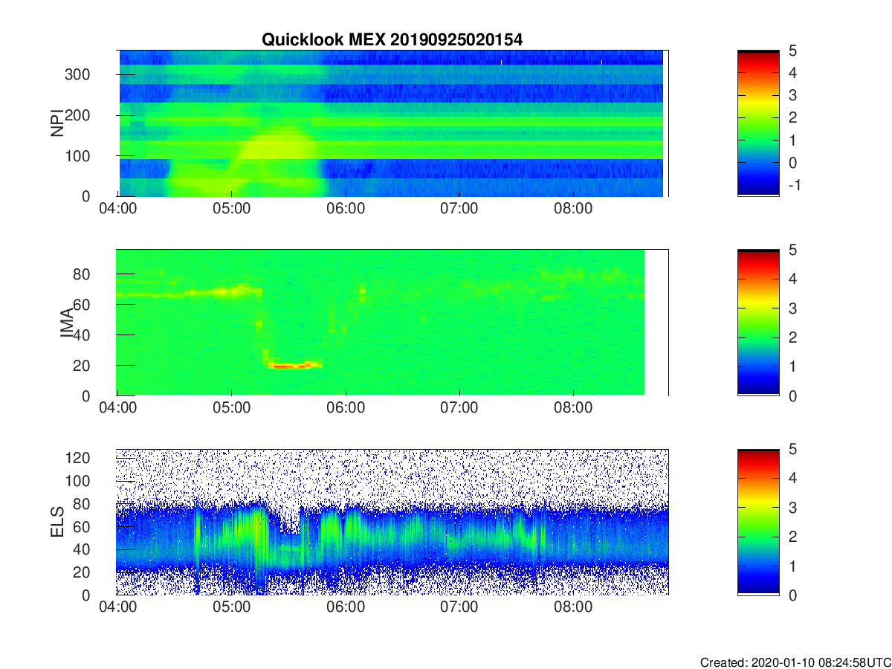
Task: Click "04:00" on the NPI time axis
Action: [x=117, y=208]
